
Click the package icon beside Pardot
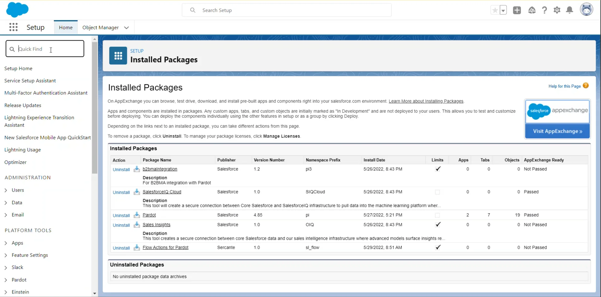click(x=136, y=215)
